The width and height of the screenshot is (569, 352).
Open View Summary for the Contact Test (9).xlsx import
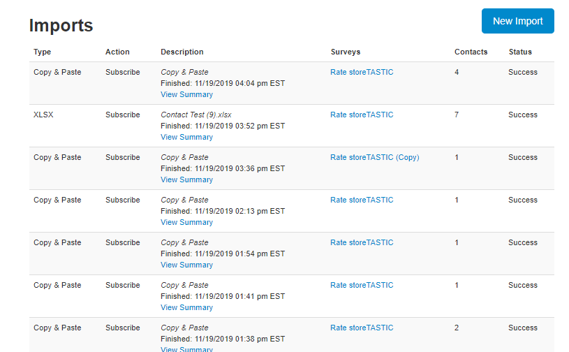point(186,137)
